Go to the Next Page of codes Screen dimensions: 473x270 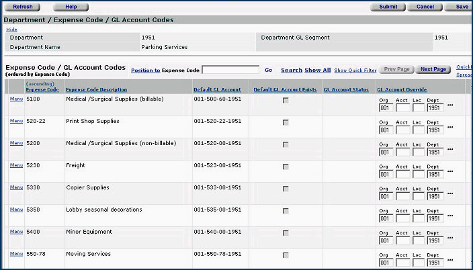click(433, 69)
